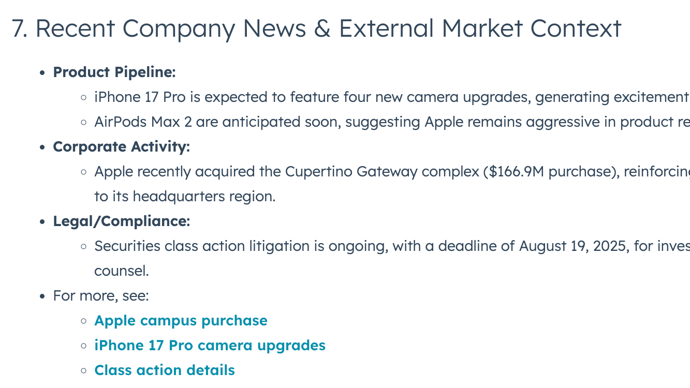Click the Product Pipeline bold label
Viewport: 690px width, 388px height.
pos(114,72)
